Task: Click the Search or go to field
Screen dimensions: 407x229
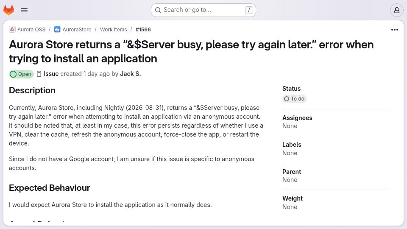Action: pos(203,10)
